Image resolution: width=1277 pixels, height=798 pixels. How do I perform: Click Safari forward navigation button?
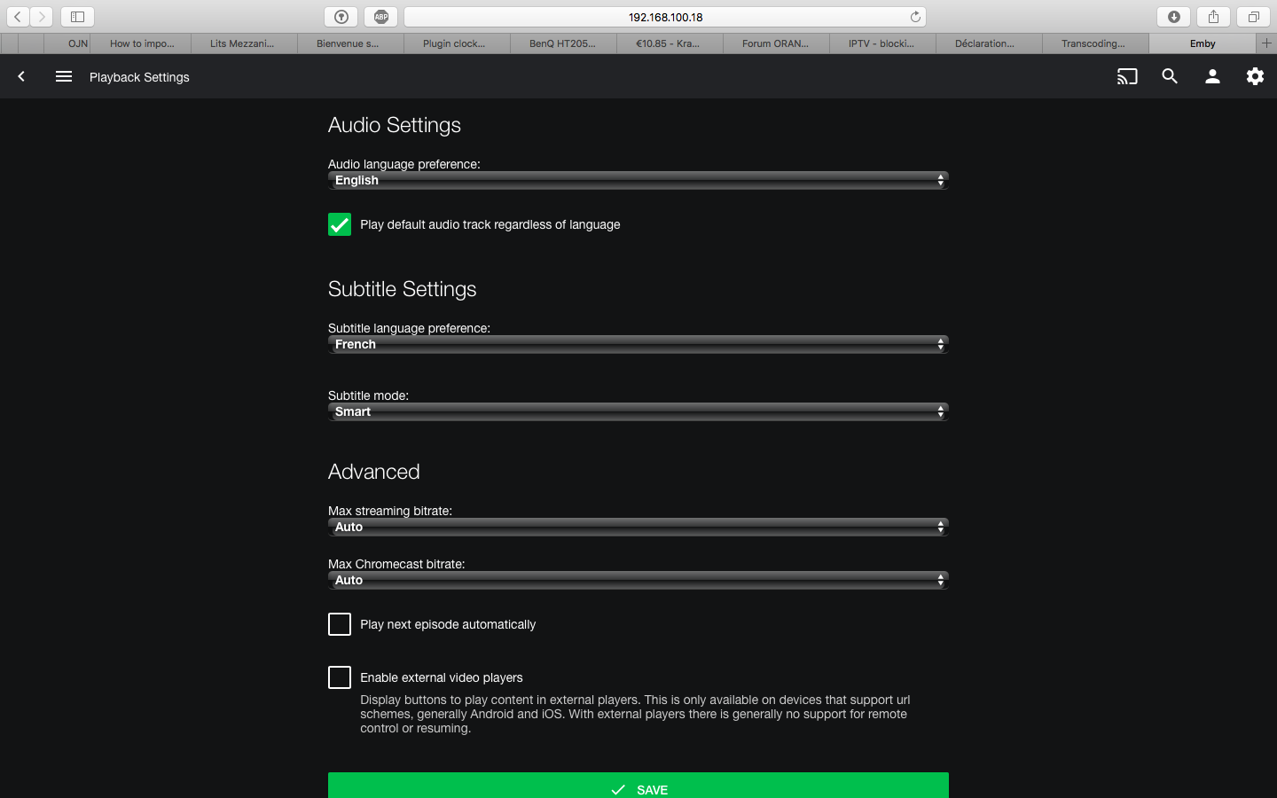coord(42,17)
